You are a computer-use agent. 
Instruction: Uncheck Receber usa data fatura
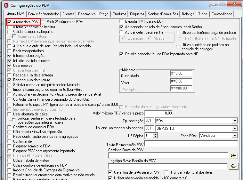10,80
